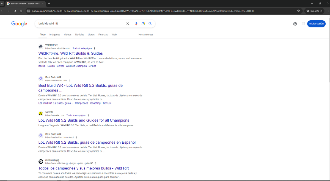Click the browser forward arrow
330x181 pixels.
pos(9,11)
